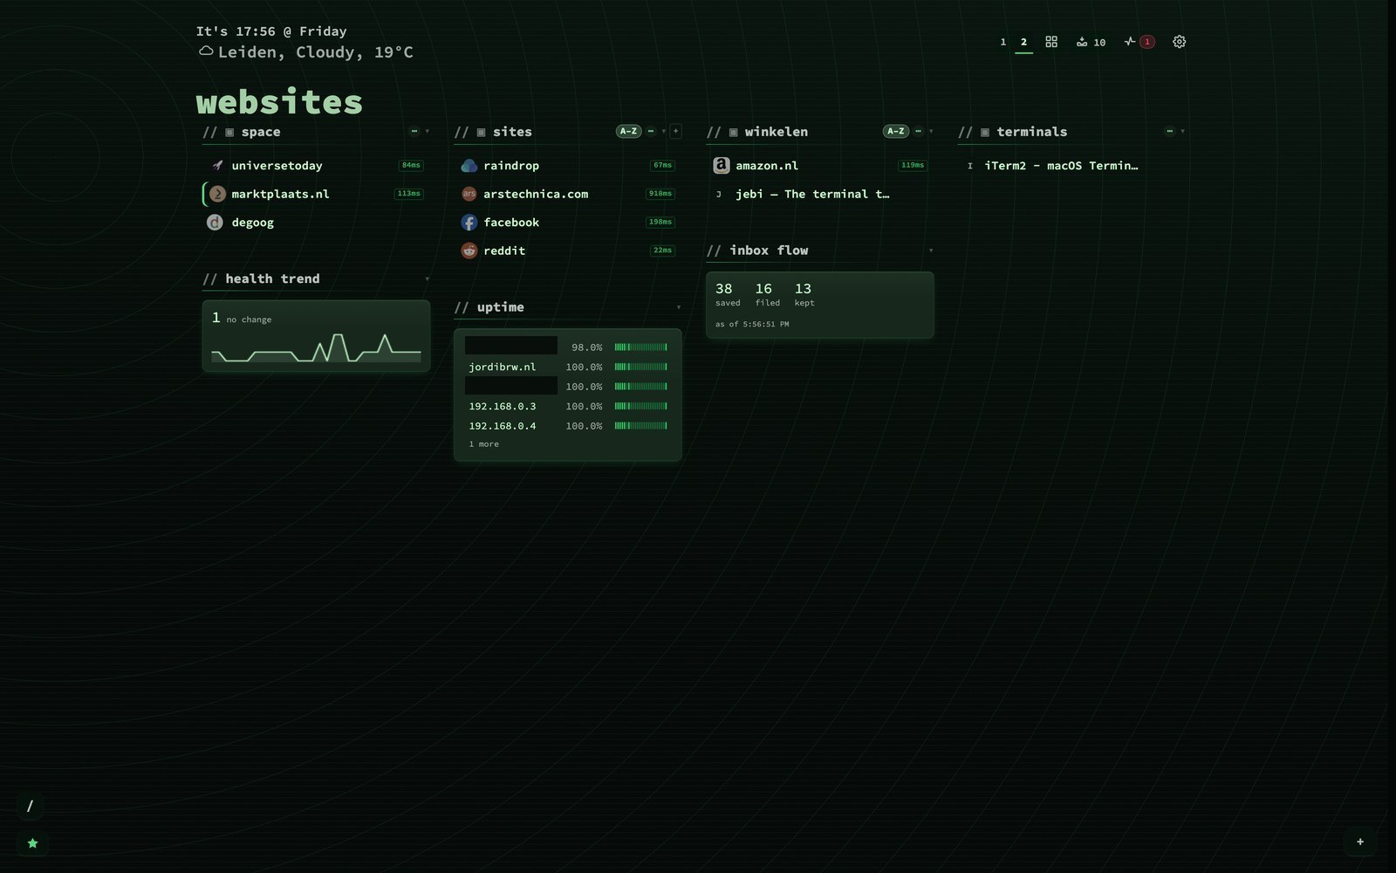The height and width of the screenshot is (873, 1396).
Task: Switch to page 1 tab
Action: pyautogui.click(x=1003, y=42)
